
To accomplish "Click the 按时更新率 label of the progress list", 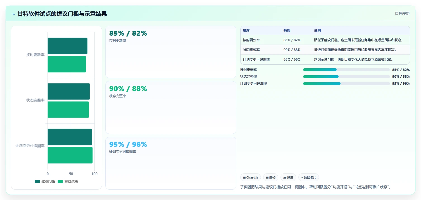I will point(249,70).
